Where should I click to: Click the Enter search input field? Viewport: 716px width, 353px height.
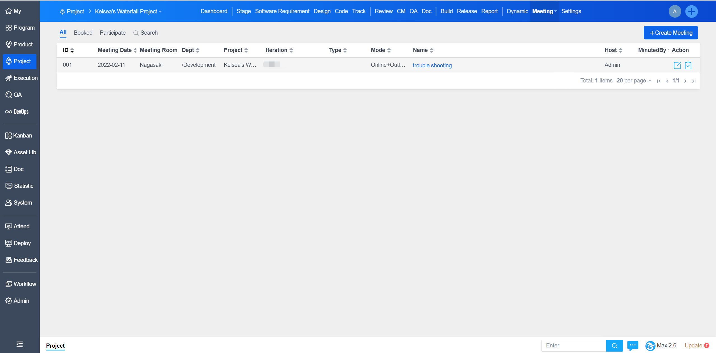tap(573, 345)
